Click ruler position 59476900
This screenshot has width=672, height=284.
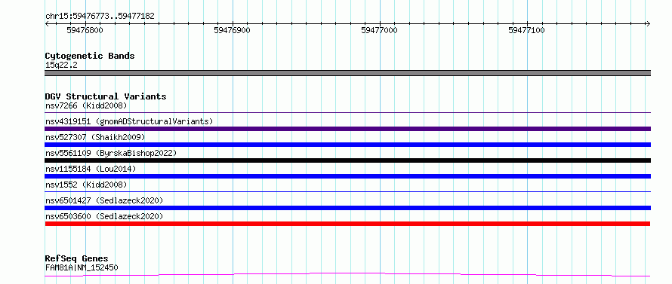232,30
